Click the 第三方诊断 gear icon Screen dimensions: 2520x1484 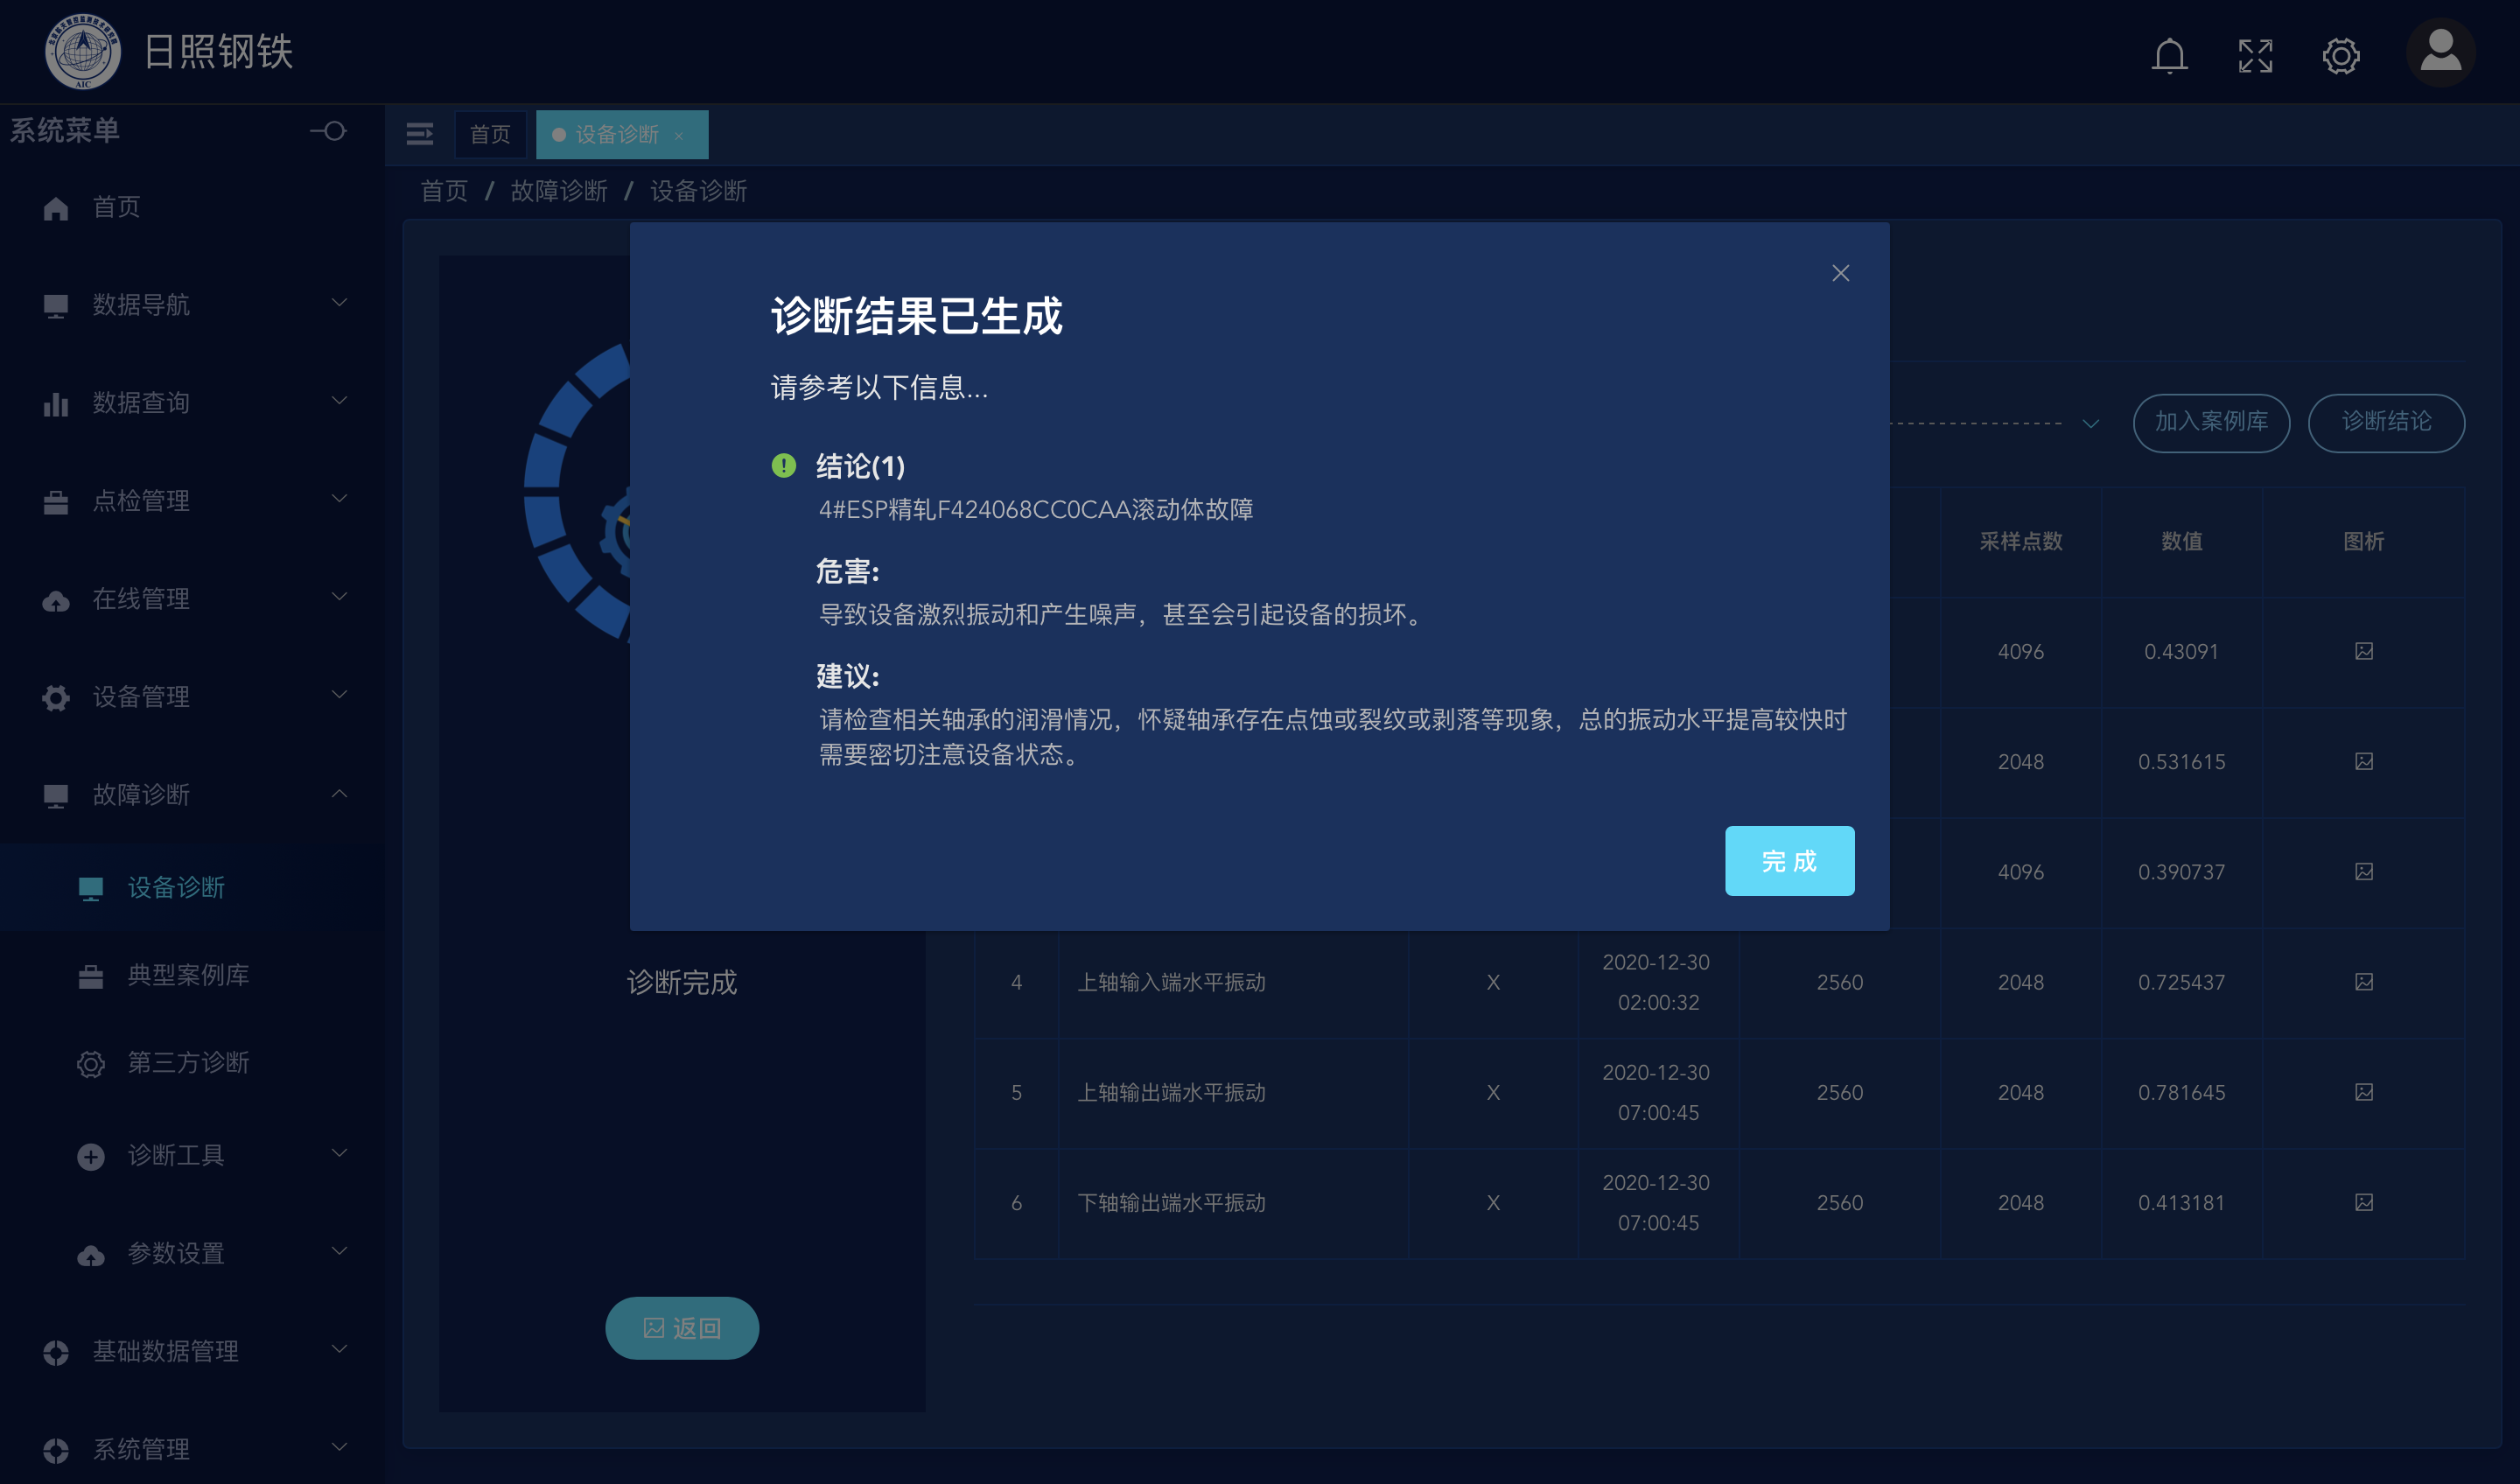(91, 1063)
